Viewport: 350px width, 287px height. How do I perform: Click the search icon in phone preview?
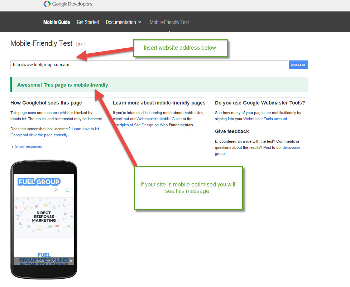click(56, 190)
